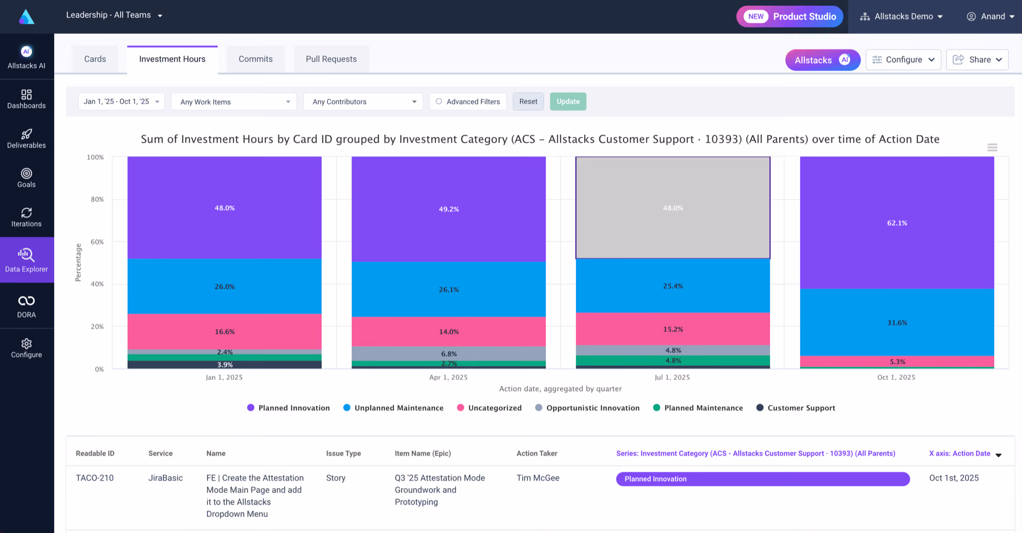Click the 62.1% purple Oct bar segment
This screenshot has height=533, width=1022.
(897, 223)
